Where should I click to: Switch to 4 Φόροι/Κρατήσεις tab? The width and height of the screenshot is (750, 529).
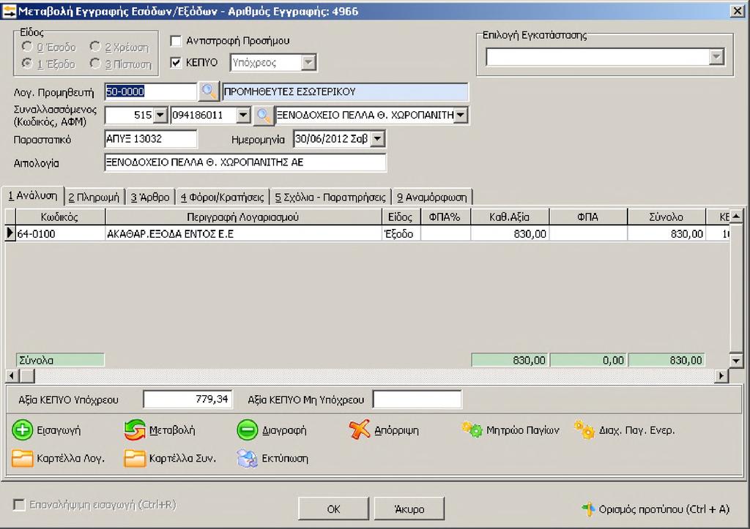click(223, 198)
